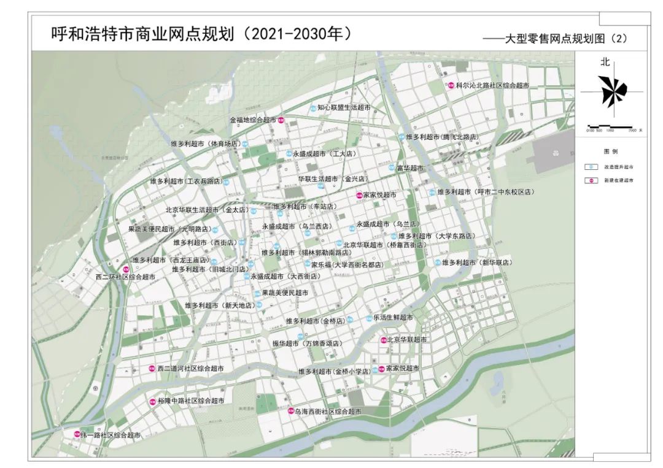Click the label 永盛成超市（大西街店）

[x=286, y=277]
